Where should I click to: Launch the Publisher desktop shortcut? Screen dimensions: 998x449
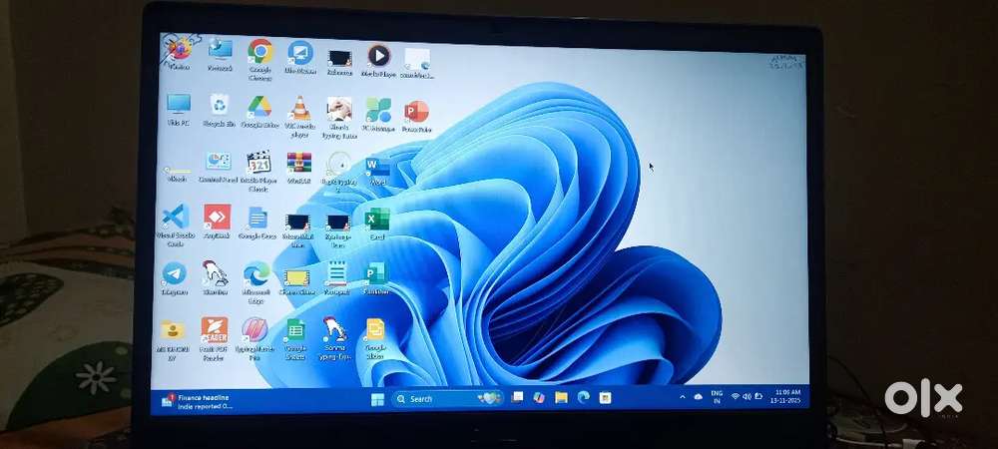point(375,279)
